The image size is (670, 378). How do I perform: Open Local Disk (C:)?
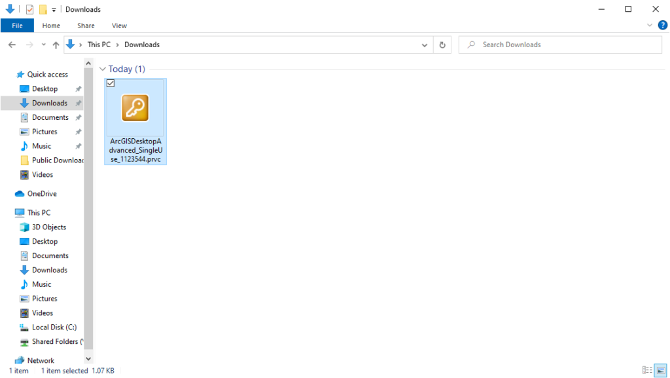point(54,328)
